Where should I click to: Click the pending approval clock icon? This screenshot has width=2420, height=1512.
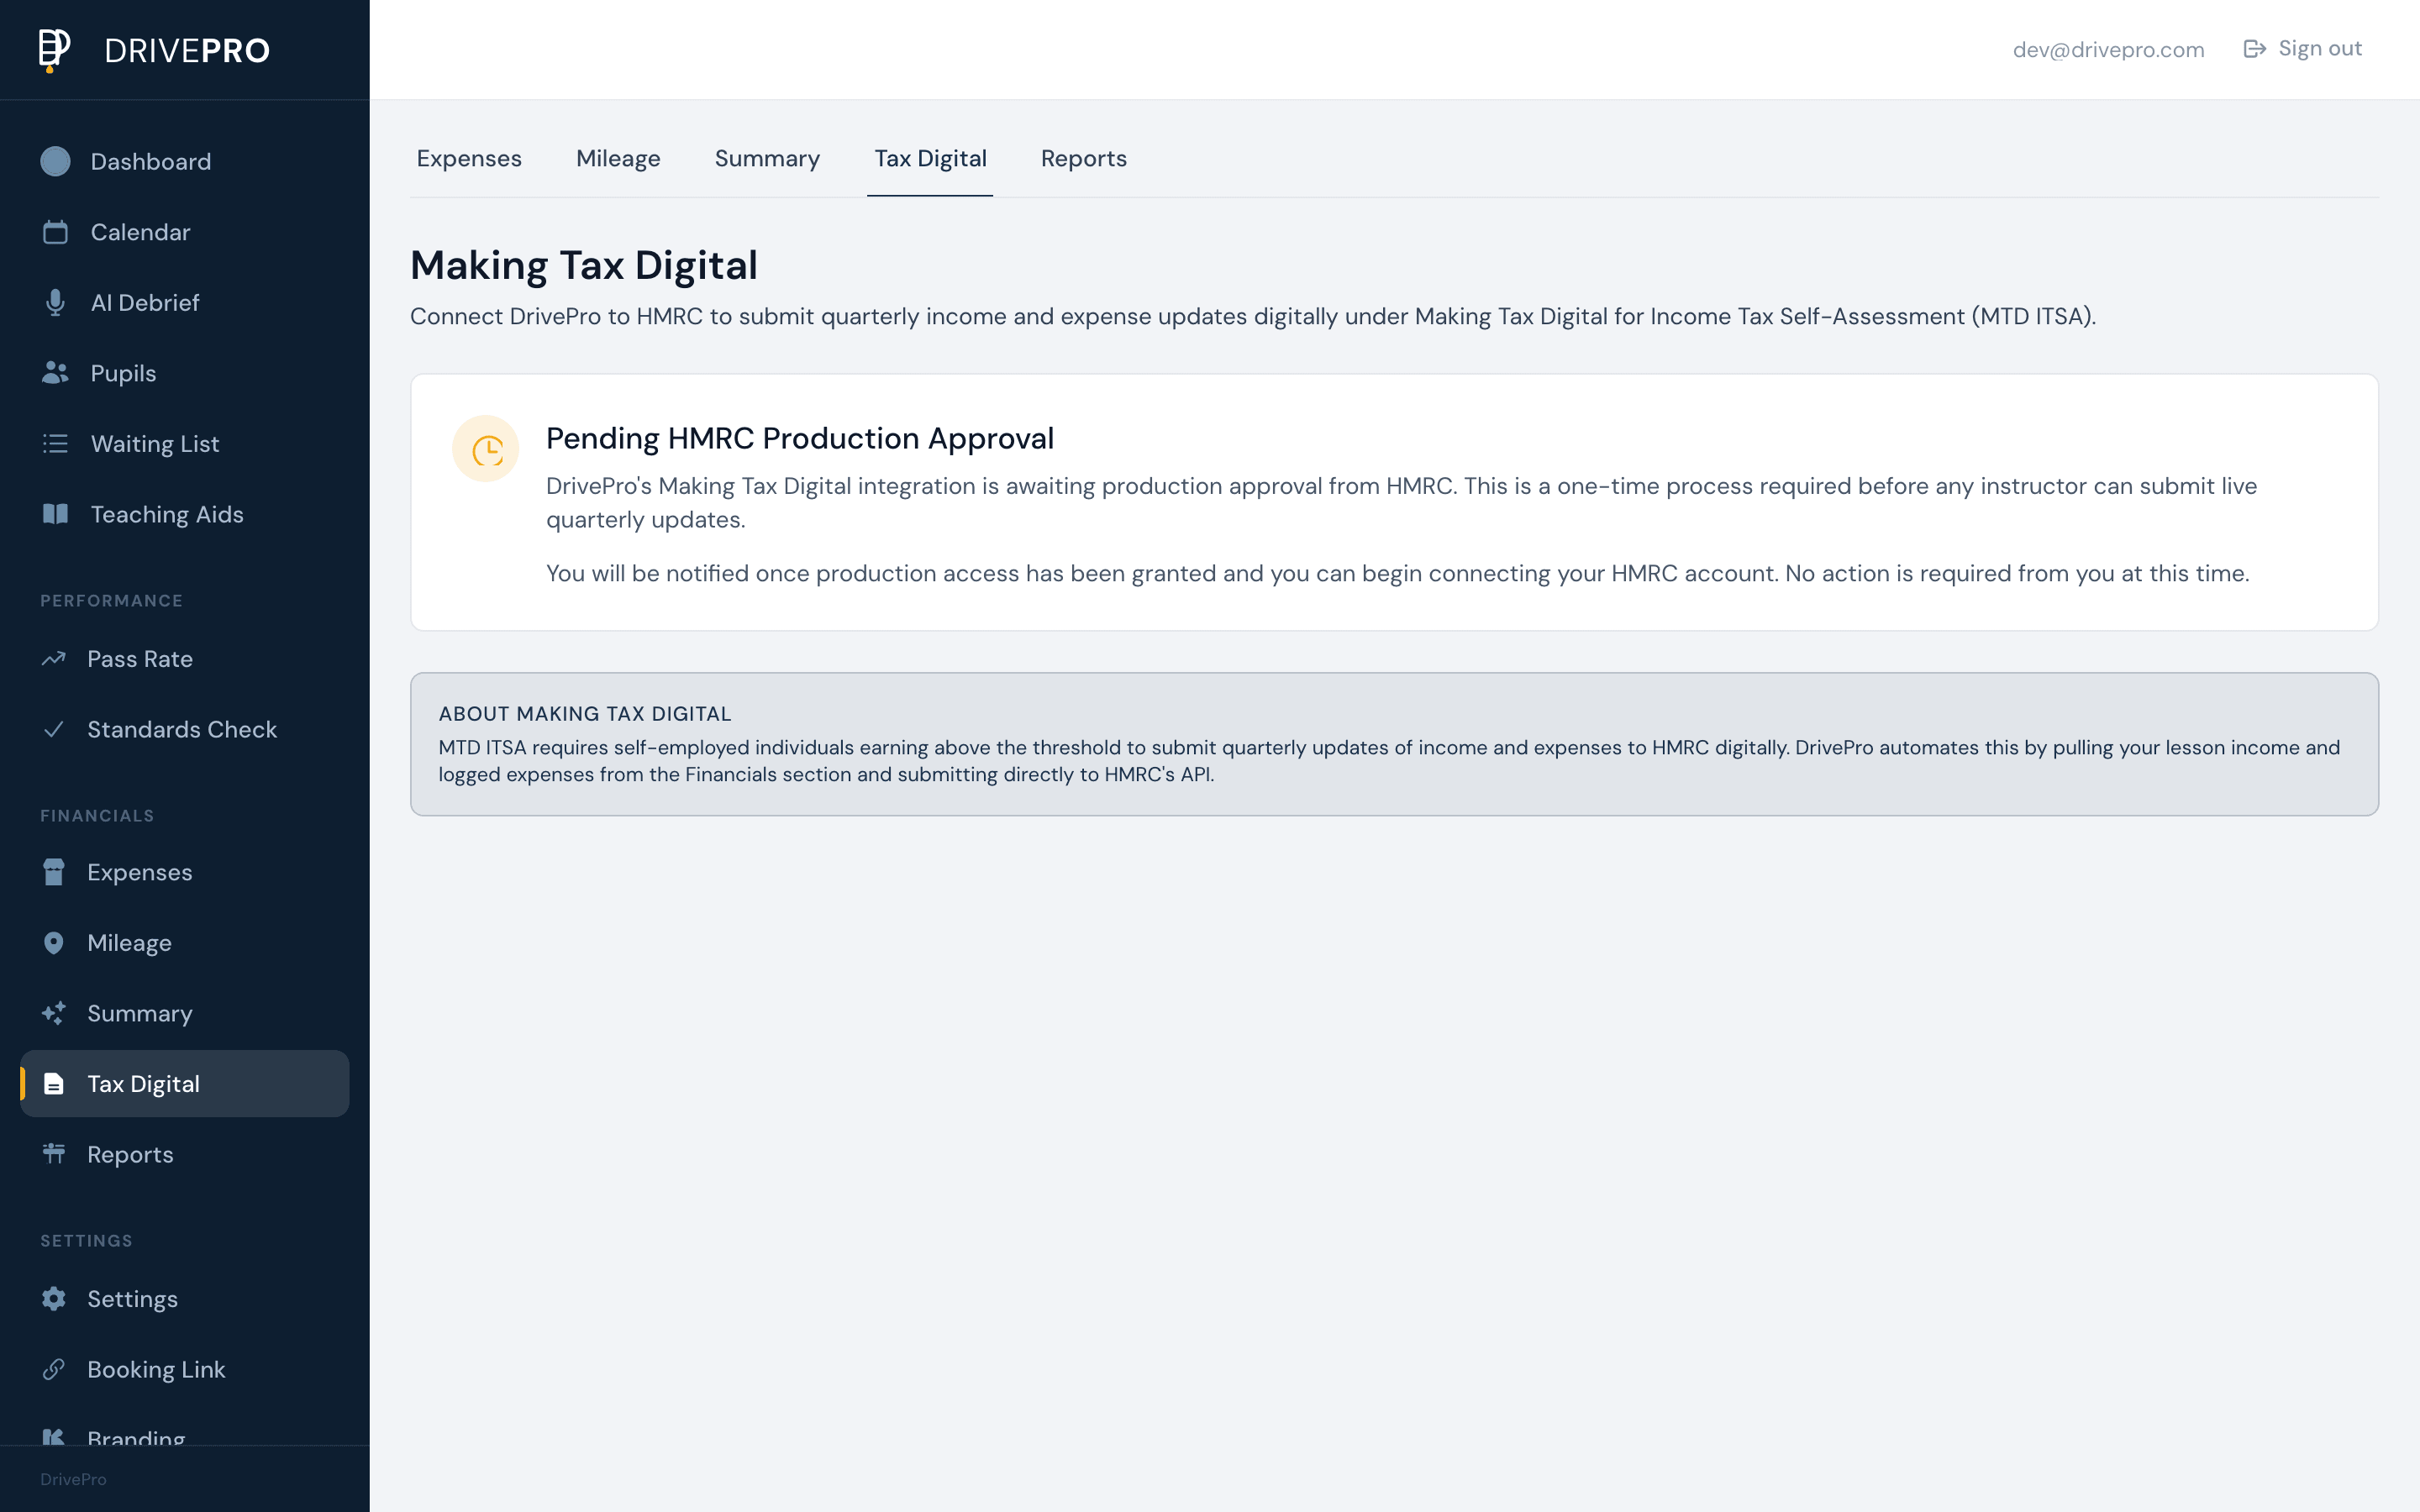click(487, 448)
